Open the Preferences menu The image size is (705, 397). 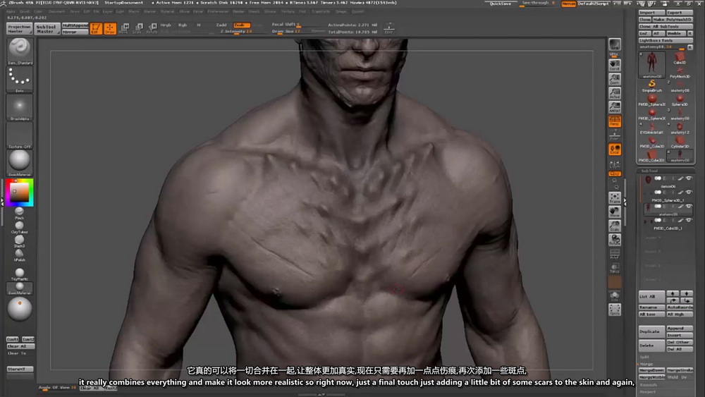218,12
